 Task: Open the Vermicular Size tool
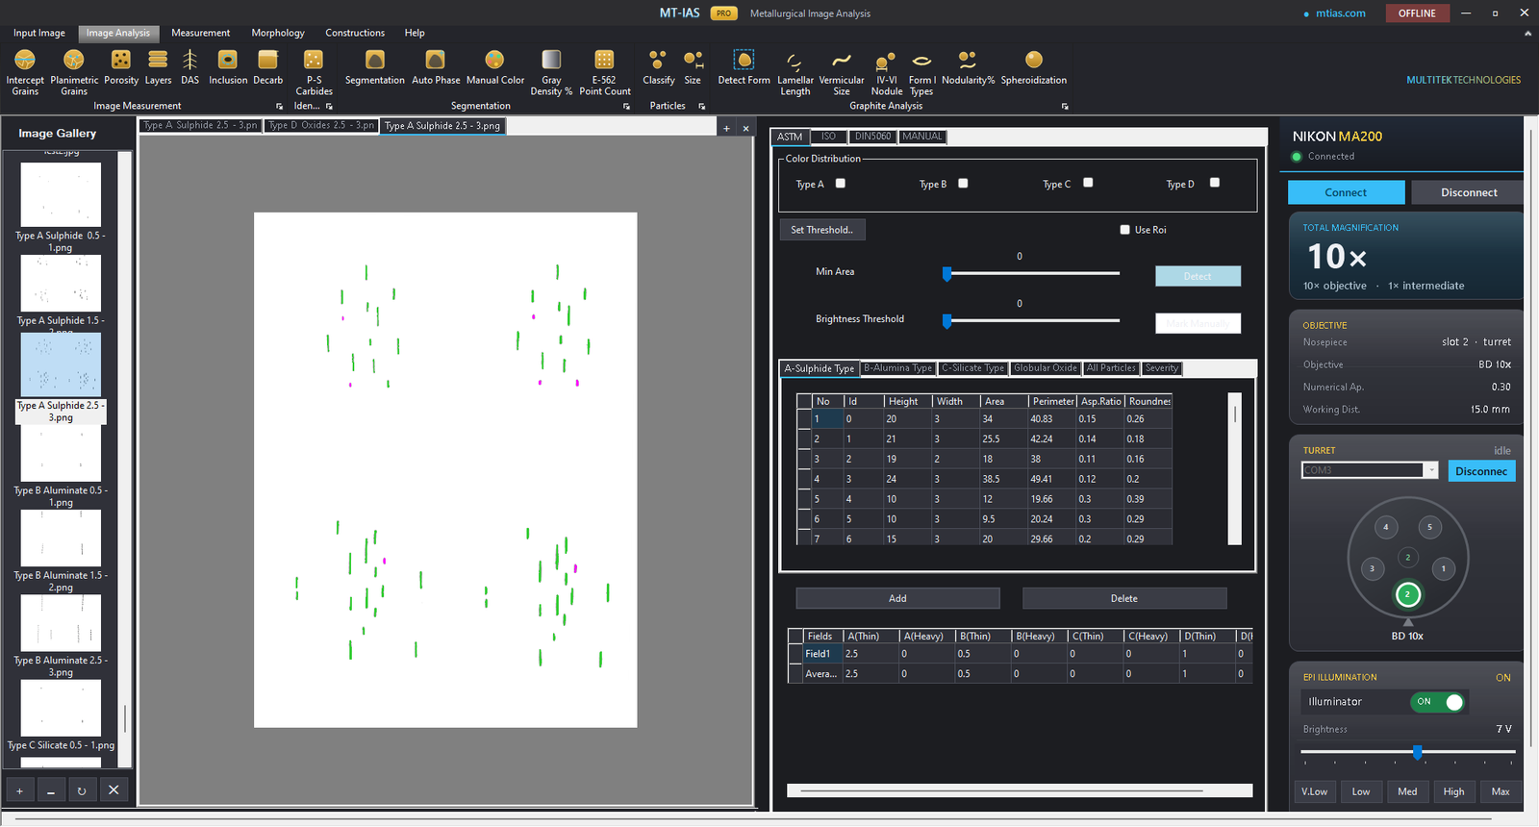[842, 72]
